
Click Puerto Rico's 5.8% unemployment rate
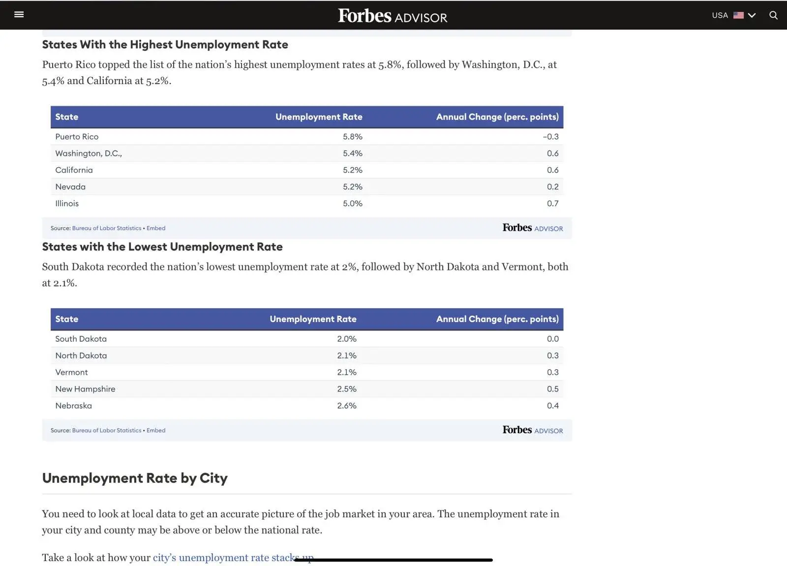[x=353, y=137]
